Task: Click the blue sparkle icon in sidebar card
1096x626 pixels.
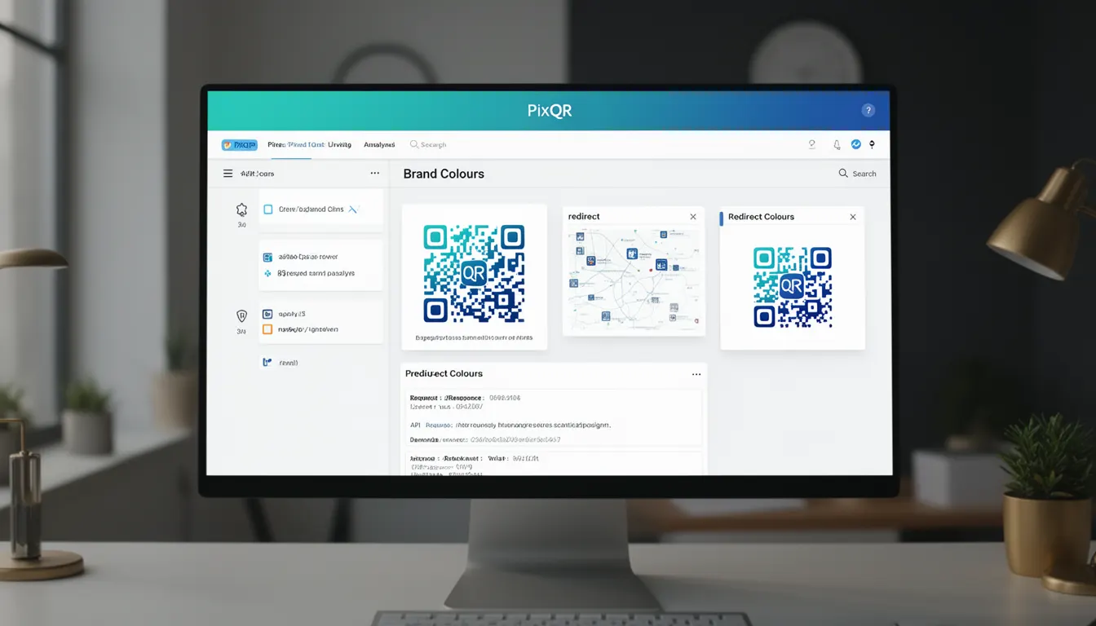Action: 267,274
